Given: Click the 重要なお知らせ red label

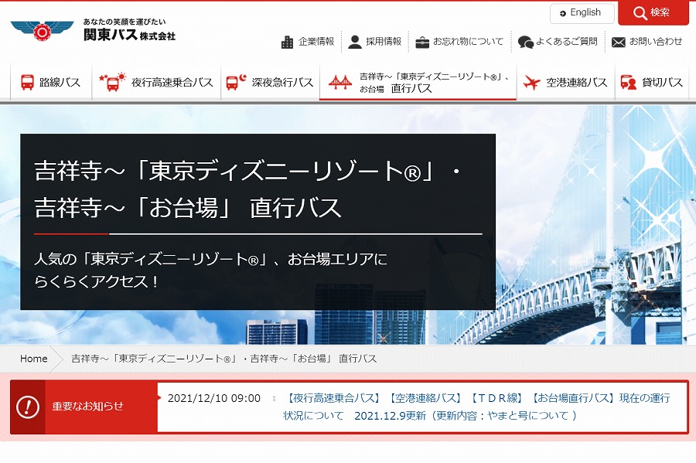Looking at the screenshot, I should (87, 407).
